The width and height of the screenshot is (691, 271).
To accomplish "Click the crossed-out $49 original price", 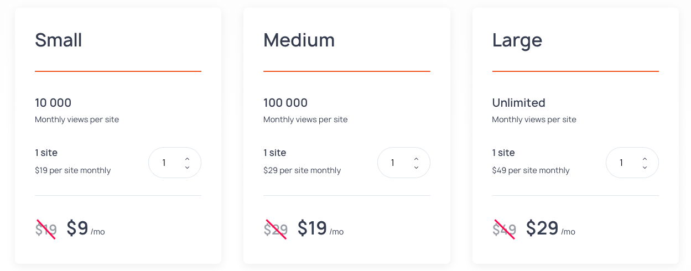I will 505,229.
